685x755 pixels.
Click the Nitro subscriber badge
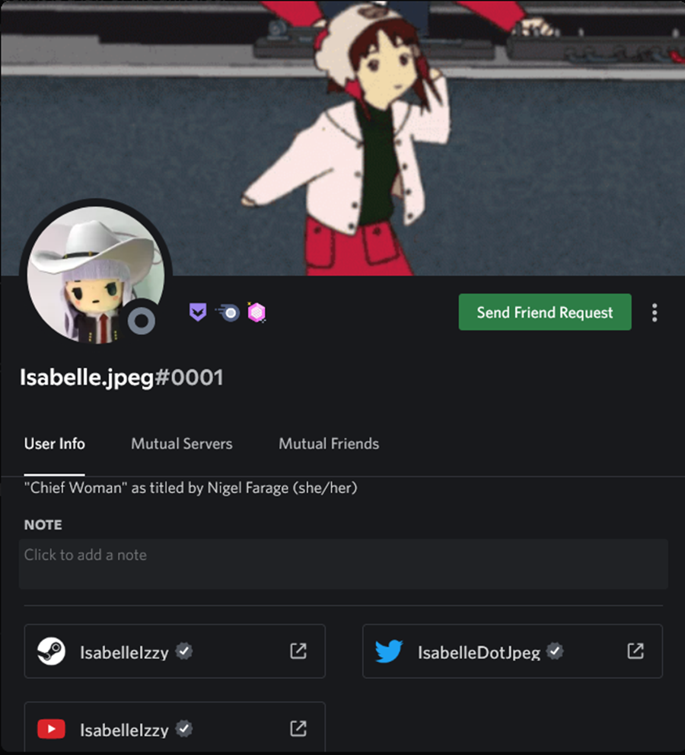pos(227,312)
